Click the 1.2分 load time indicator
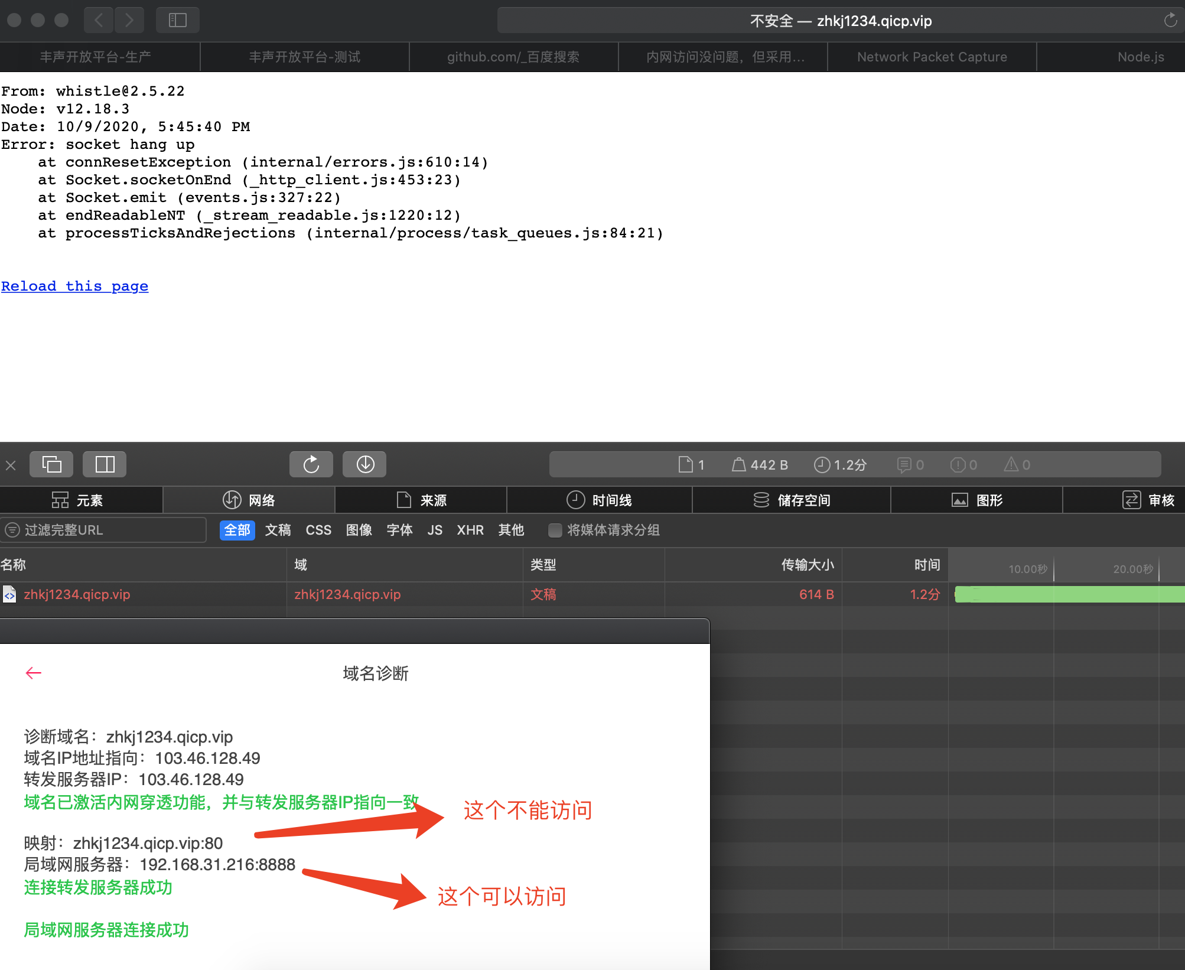This screenshot has height=970, width=1185. [840, 465]
